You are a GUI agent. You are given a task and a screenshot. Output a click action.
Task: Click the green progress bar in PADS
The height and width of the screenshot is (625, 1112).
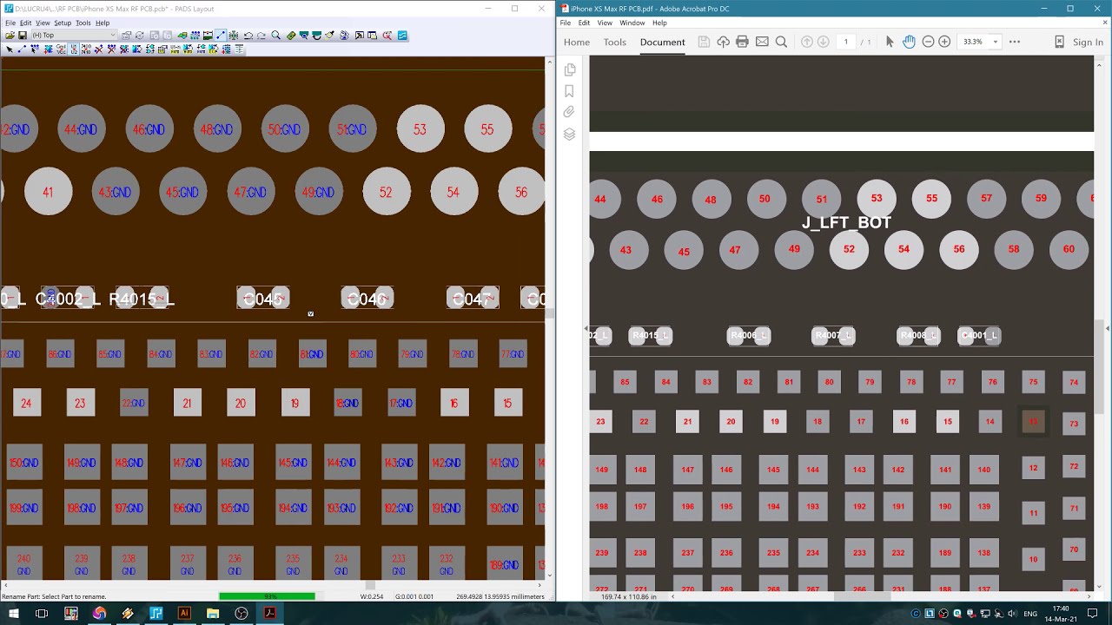click(267, 596)
